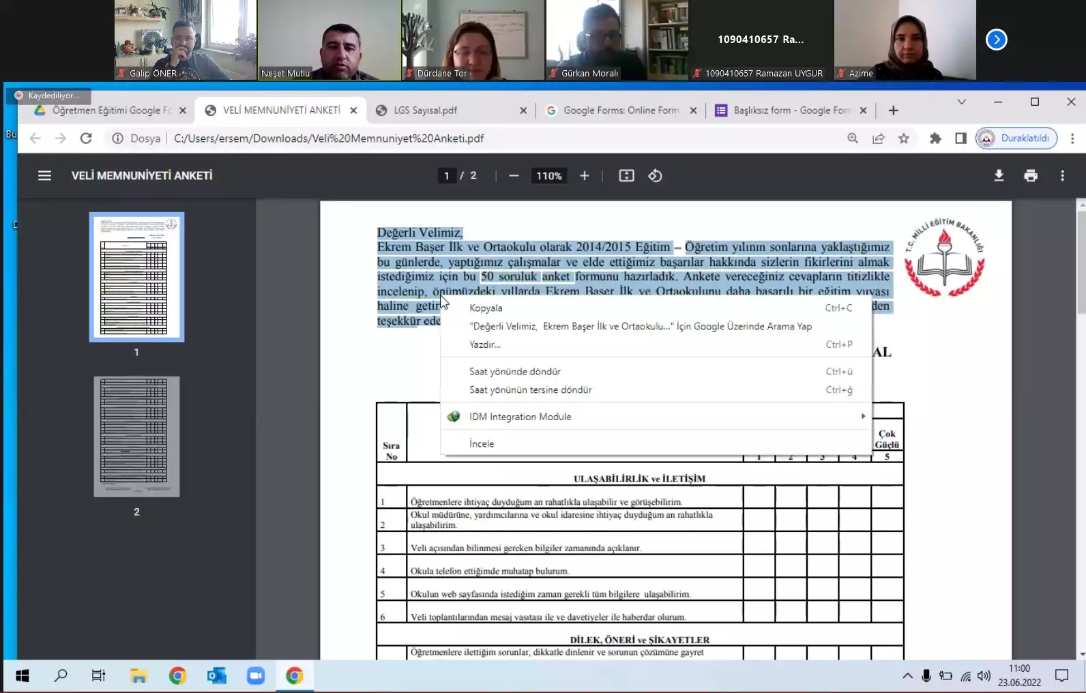The image size is (1086, 693).
Task: Open File Explorer from taskbar
Action: coord(138,676)
